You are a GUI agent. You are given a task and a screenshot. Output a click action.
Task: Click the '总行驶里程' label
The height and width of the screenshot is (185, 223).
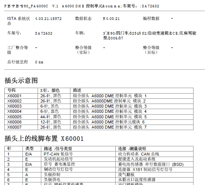17,62
